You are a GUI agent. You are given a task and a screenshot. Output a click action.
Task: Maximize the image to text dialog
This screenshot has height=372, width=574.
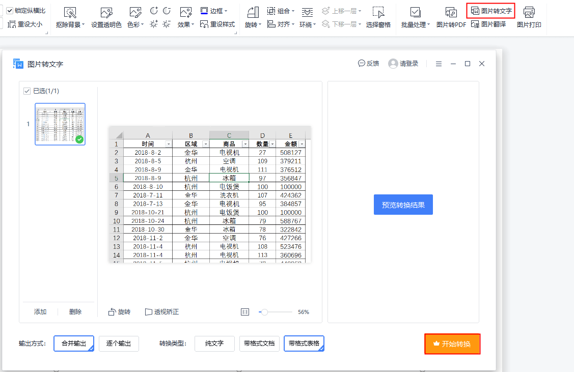click(x=468, y=64)
